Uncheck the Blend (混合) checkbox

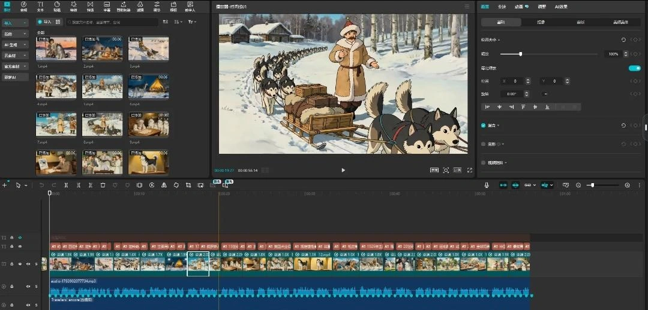484,126
